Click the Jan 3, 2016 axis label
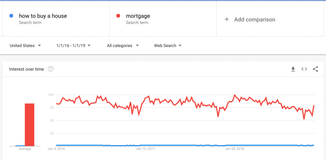The image size is (326, 160). 56,149
